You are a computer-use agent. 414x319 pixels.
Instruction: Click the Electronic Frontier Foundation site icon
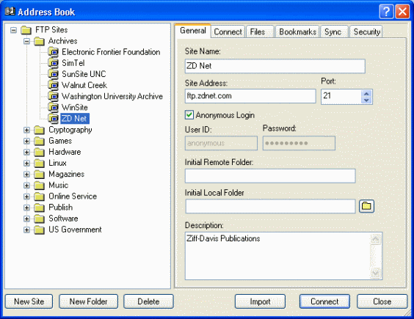pyautogui.click(x=54, y=52)
